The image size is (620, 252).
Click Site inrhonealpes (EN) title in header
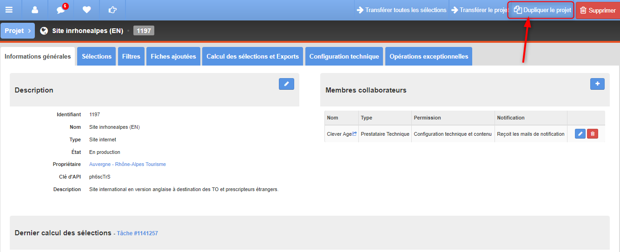87,31
